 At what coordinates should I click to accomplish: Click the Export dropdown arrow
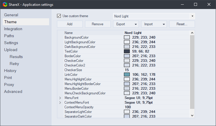point(136,24)
